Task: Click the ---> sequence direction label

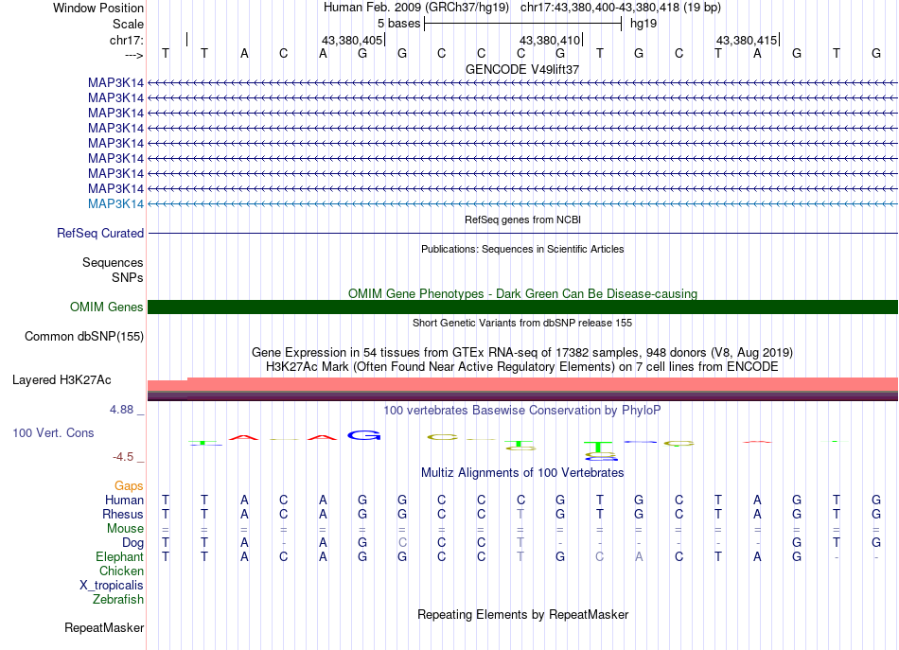Action: pyautogui.click(x=133, y=55)
